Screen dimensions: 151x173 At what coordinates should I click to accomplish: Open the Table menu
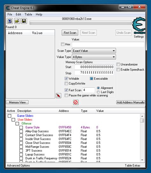point(28,15)
